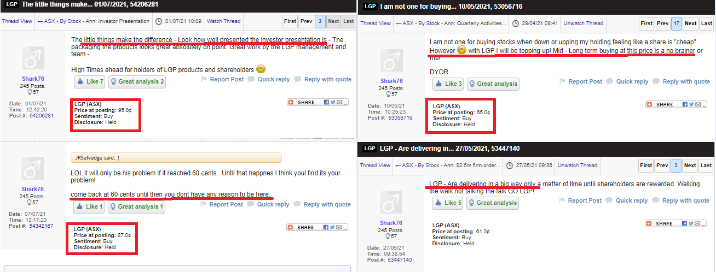Open the orange plus Share icon on post 54206281

click(x=291, y=102)
